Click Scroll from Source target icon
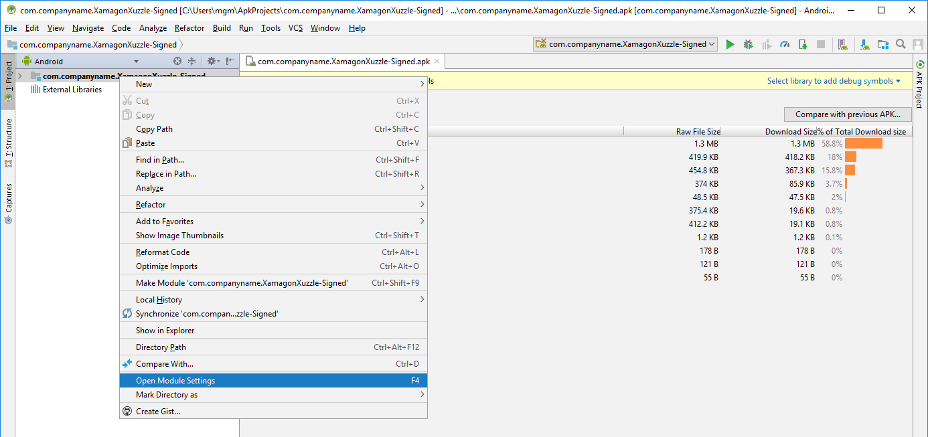This screenshot has height=437, width=928. [177, 61]
